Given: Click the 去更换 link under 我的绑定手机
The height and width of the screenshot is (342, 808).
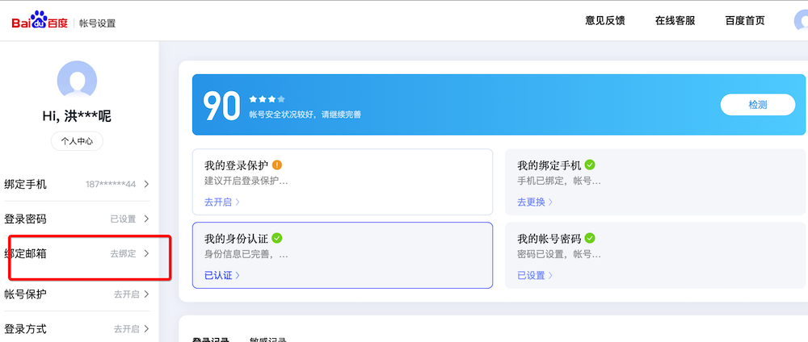Looking at the screenshot, I should (534, 202).
